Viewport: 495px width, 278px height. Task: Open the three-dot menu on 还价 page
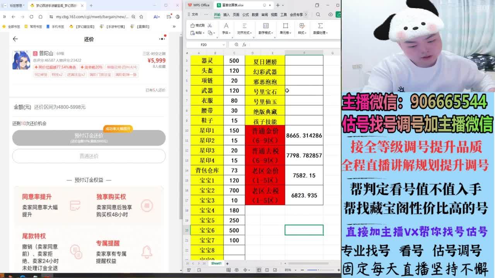tap(162, 39)
